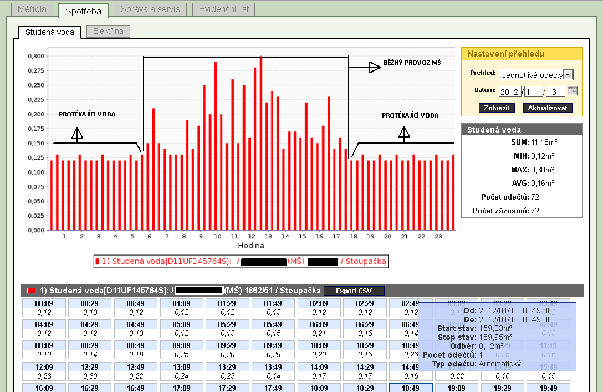Click the day field showing 13
The width and height of the screenshot is (603, 392).
555,91
